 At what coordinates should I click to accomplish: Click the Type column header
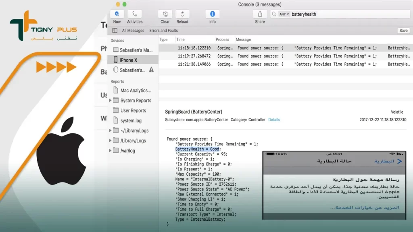pyautogui.click(x=163, y=39)
